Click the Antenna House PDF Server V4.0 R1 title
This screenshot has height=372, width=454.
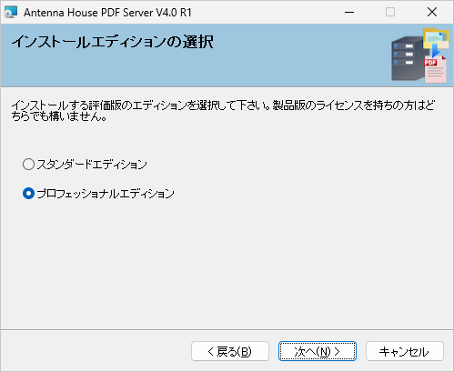pos(107,13)
